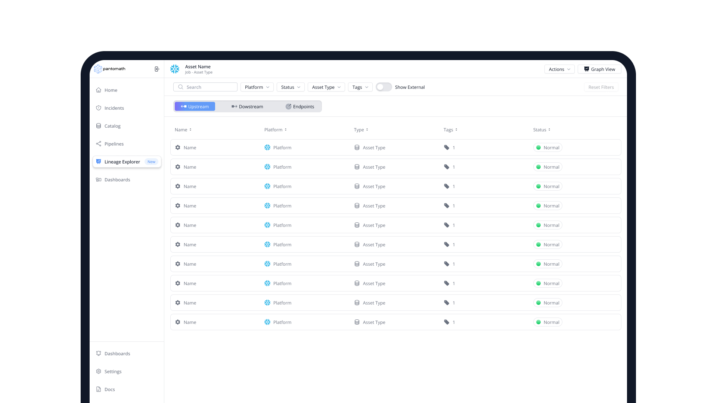Click the Reset Filters button
The width and height of the screenshot is (717, 403).
[601, 87]
